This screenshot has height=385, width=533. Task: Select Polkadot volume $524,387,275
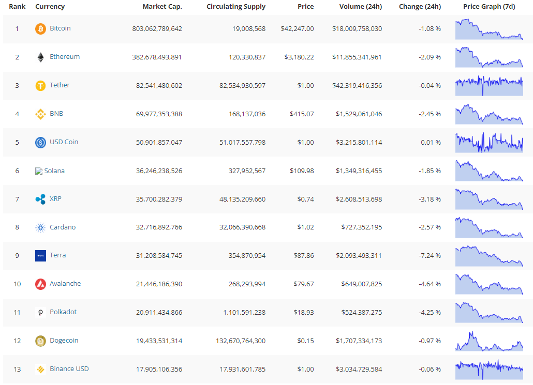pos(362,312)
